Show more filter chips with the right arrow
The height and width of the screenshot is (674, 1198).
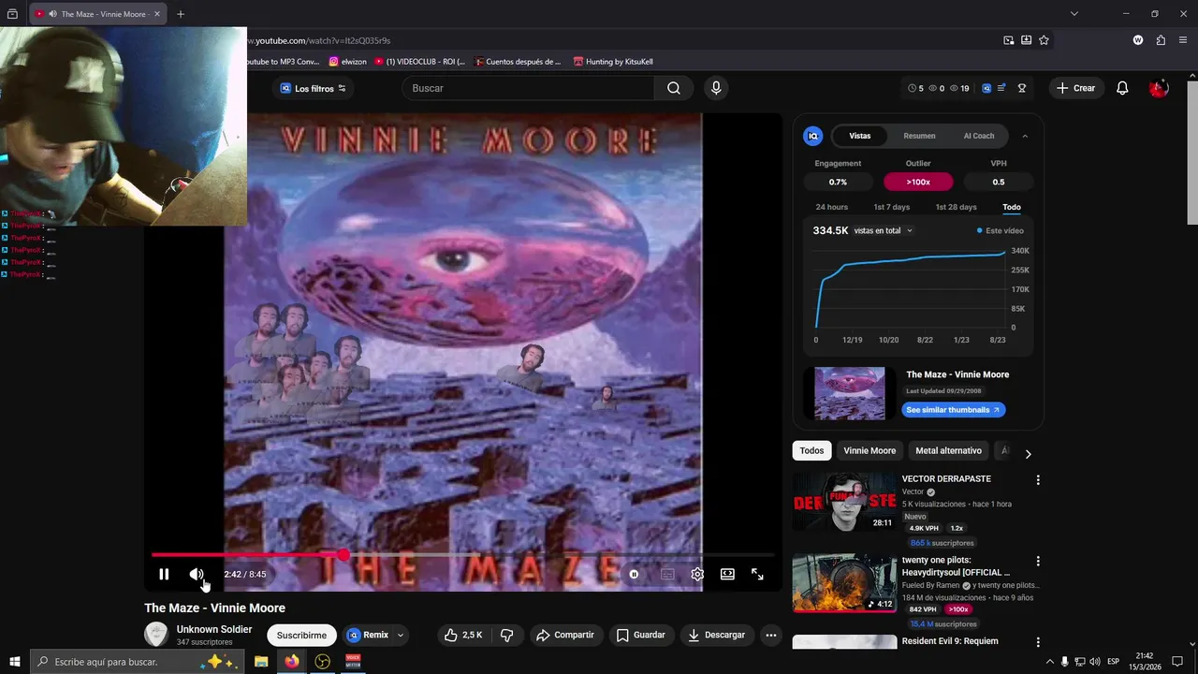point(1028,454)
